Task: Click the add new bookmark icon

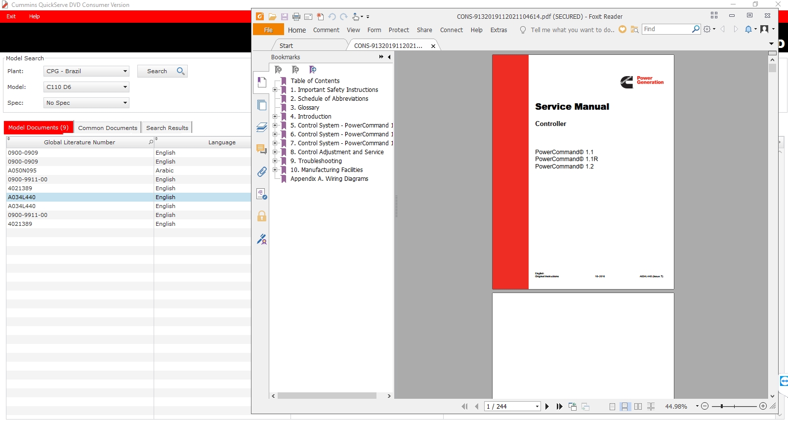Action: tap(295, 70)
